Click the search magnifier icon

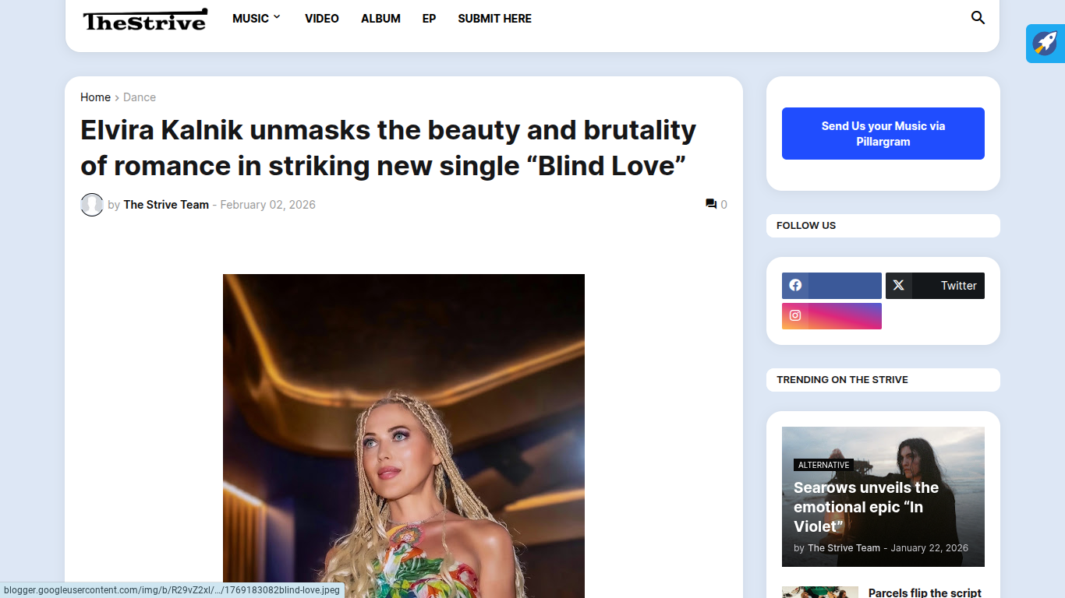click(978, 18)
